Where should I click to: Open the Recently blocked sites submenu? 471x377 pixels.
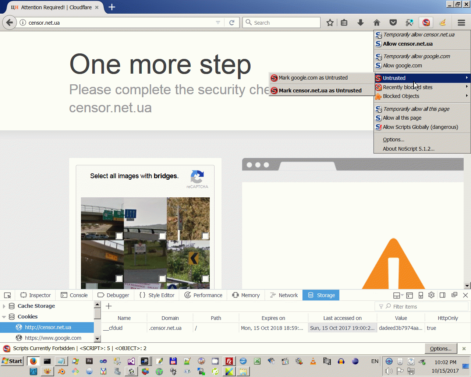(x=422, y=87)
